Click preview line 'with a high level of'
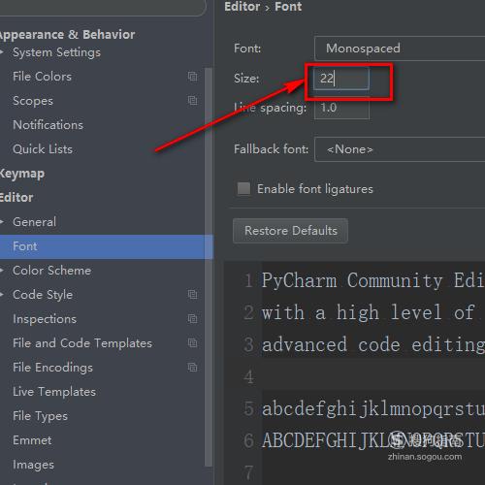The image size is (485, 485). (x=368, y=312)
